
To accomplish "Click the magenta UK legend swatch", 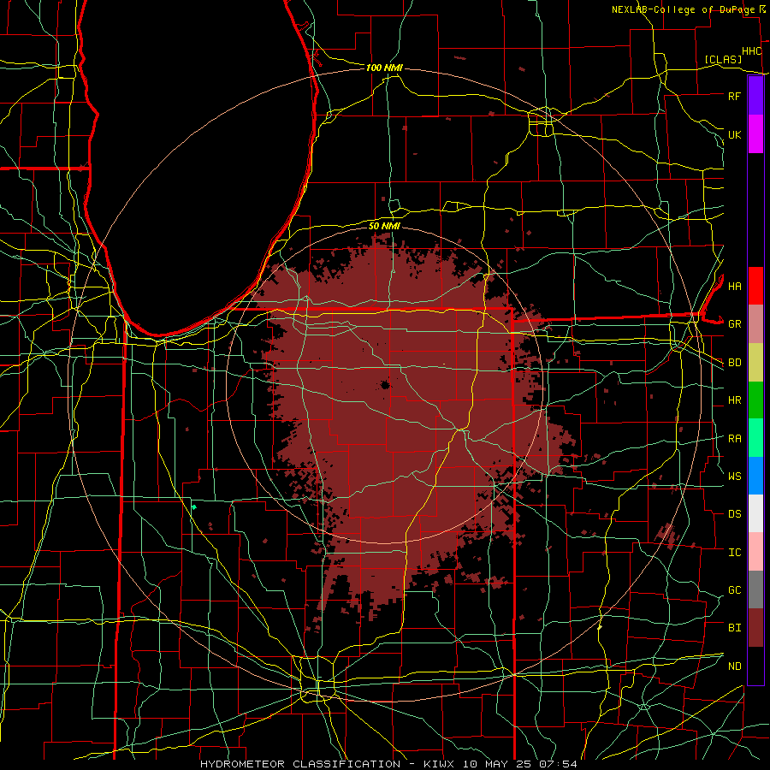I will coord(755,134).
